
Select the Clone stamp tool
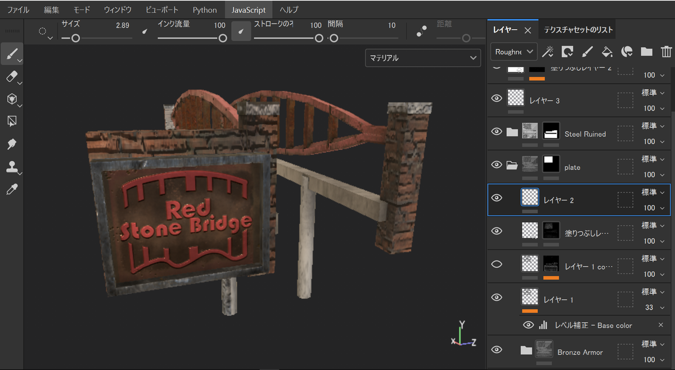click(11, 167)
